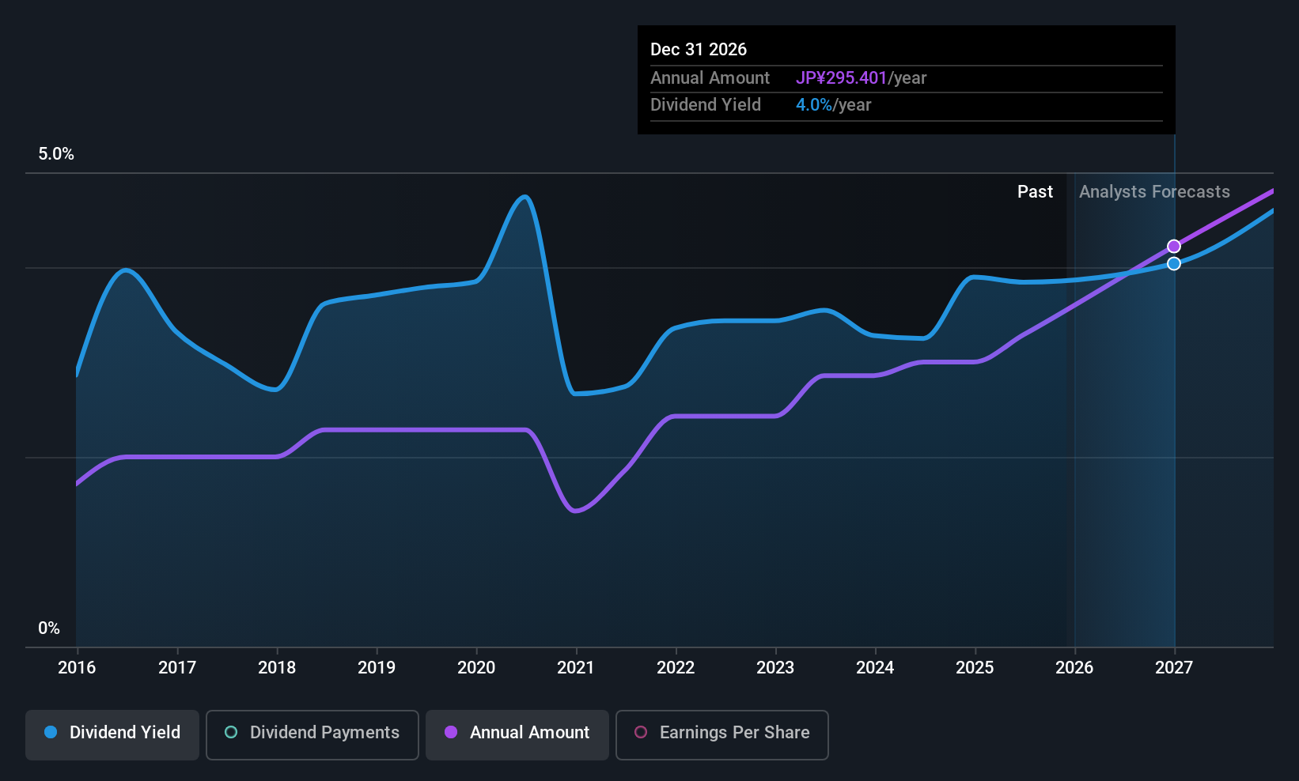Click the hollow teal Dividend Payments circle

click(x=231, y=733)
